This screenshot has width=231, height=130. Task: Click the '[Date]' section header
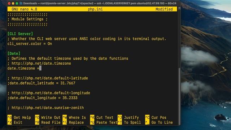(14, 53)
